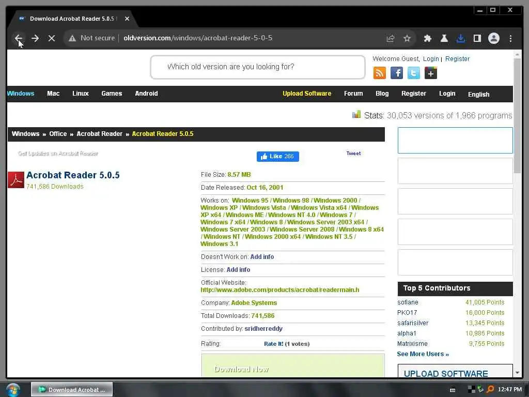The height and width of the screenshot is (397, 529).
Task: Click the Tweet link
Action: point(353,153)
